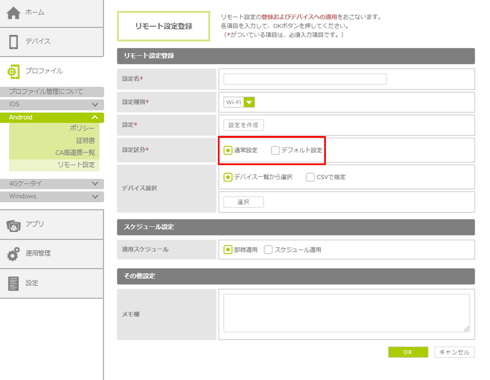The height and width of the screenshot is (380, 490).
Task: Open the ポリシー menu item under Android
Action: tap(82, 128)
